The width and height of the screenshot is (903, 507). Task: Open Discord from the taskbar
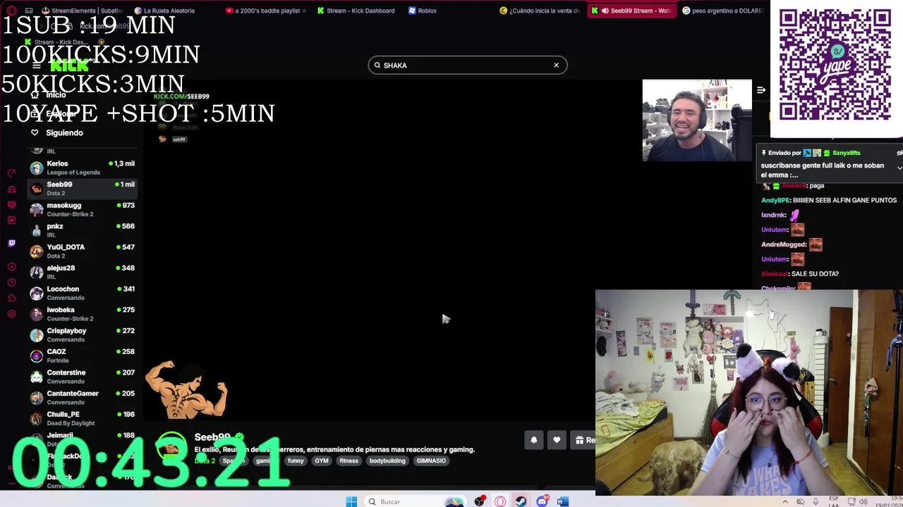coord(542,501)
